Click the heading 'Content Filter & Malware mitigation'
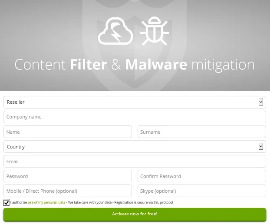The height and width of the screenshot is (224, 270). tap(135, 65)
